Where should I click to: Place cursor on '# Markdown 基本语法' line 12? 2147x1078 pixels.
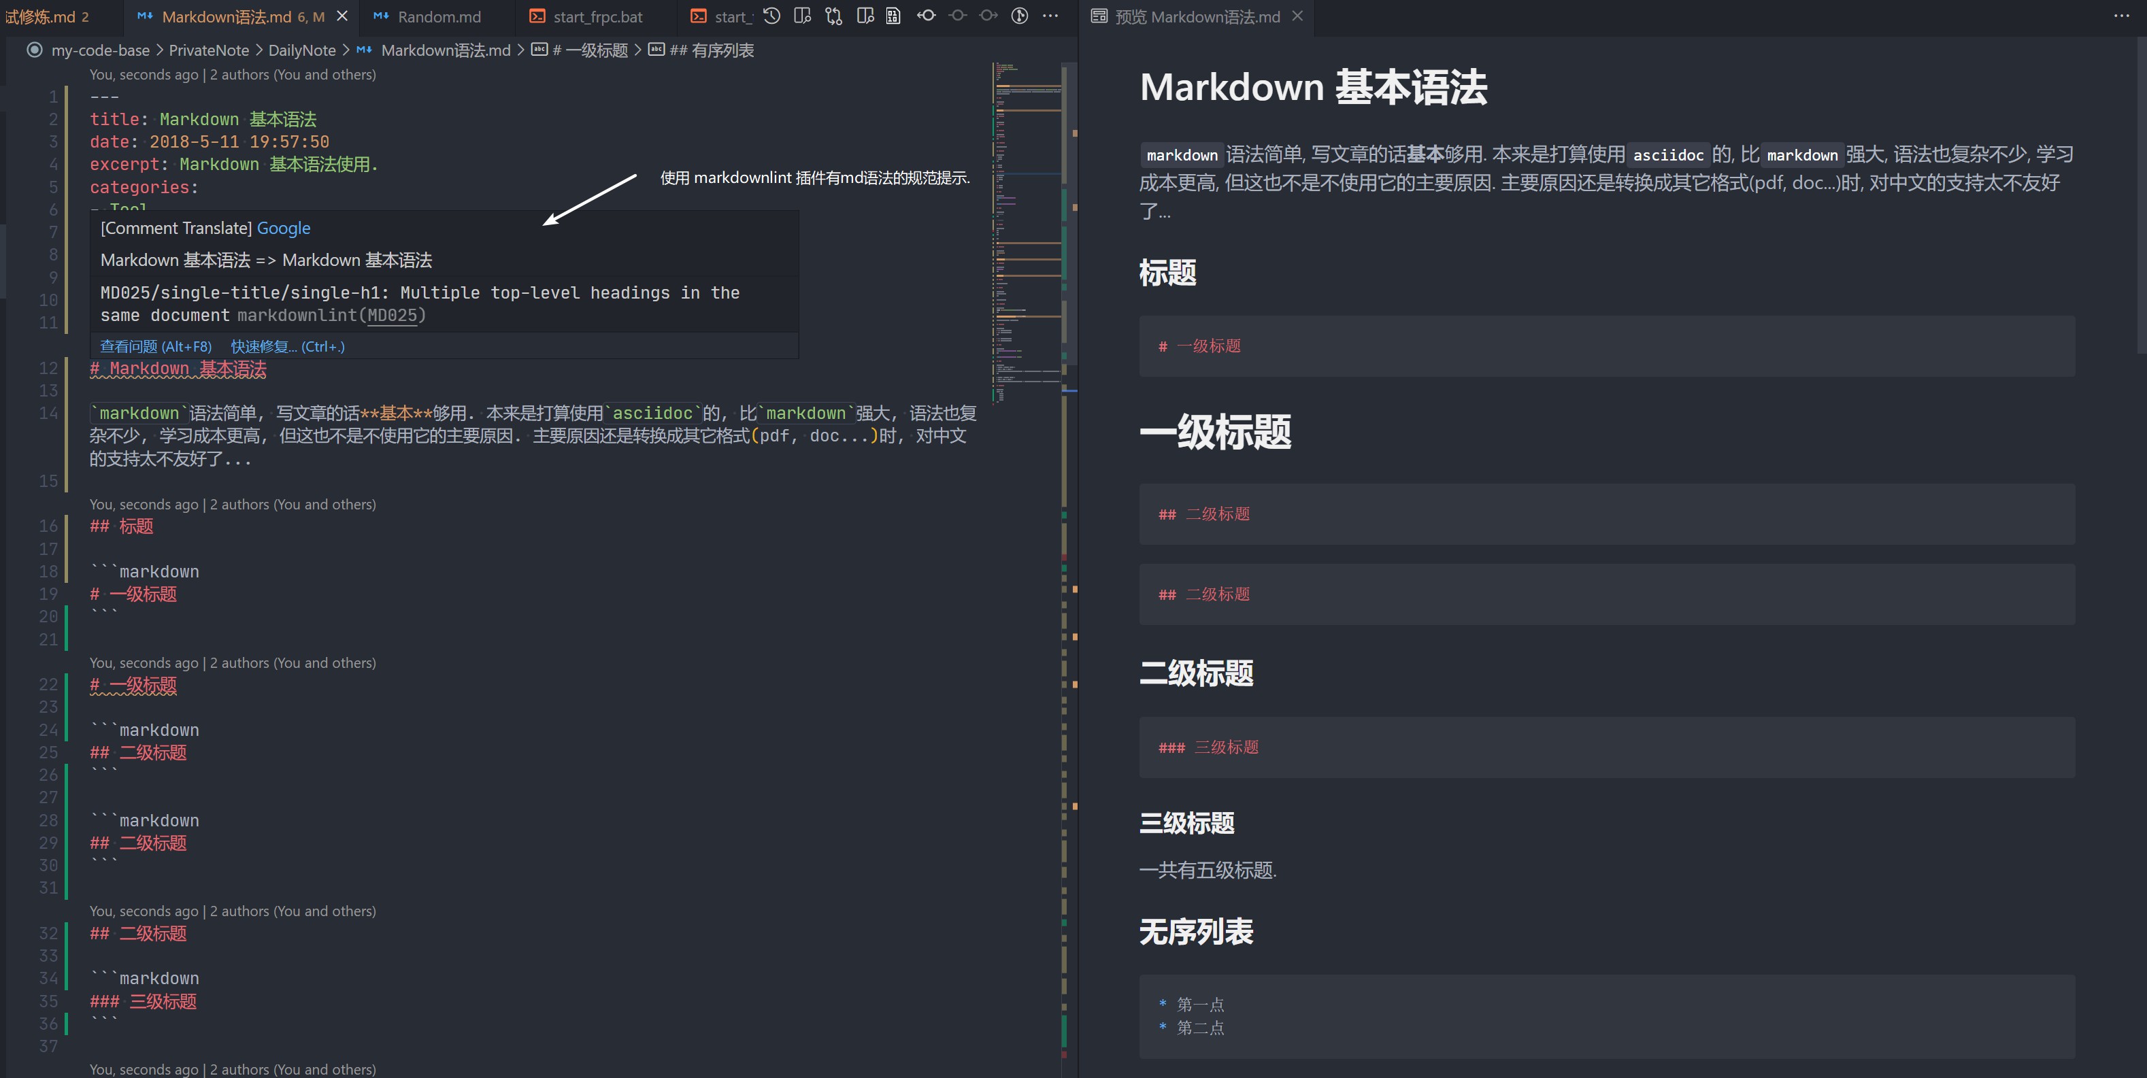[x=178, y=369]
